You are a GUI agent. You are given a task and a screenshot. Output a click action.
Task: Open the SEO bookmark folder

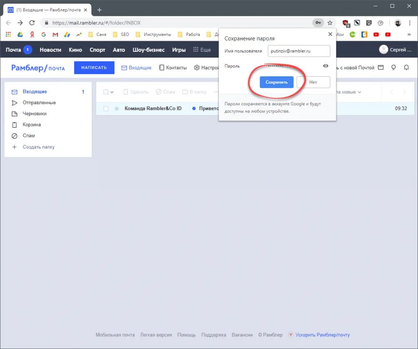121,34
